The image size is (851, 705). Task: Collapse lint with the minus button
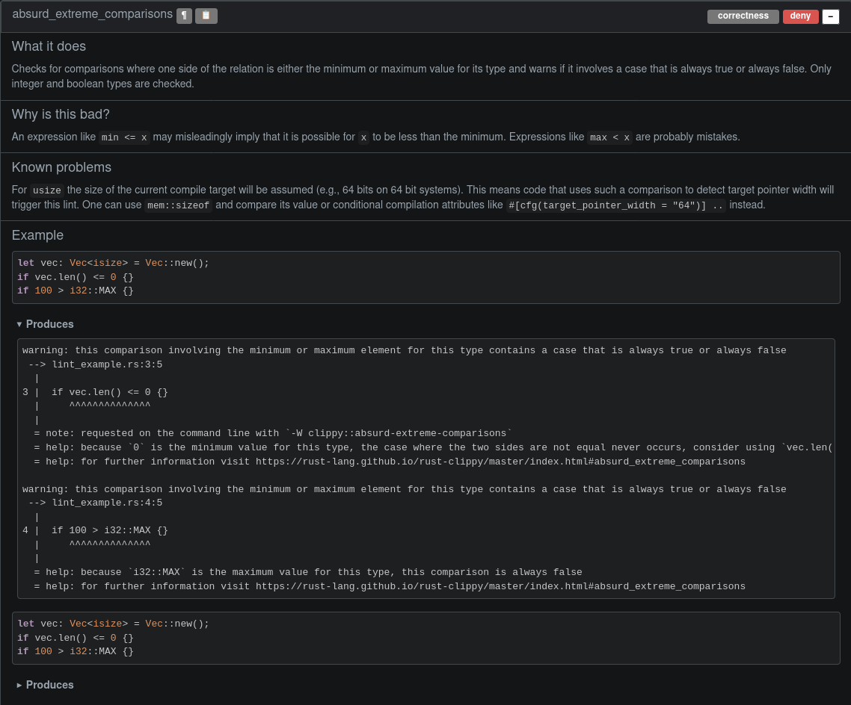coord(830,16)
